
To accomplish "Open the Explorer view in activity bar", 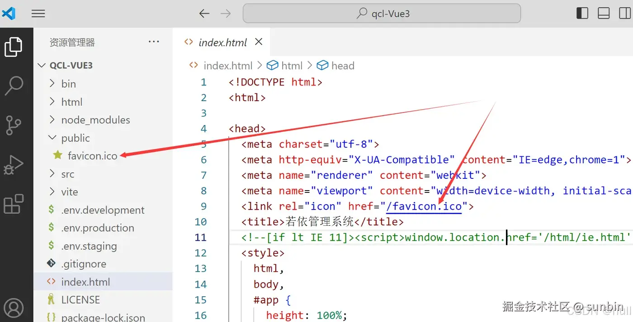I will point(14,47).
